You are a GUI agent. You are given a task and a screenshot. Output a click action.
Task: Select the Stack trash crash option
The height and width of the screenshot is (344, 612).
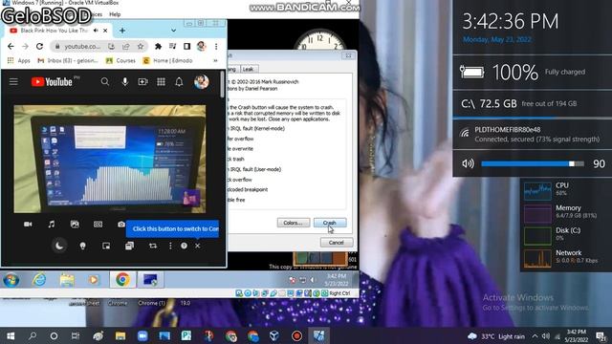click(236, 160)
